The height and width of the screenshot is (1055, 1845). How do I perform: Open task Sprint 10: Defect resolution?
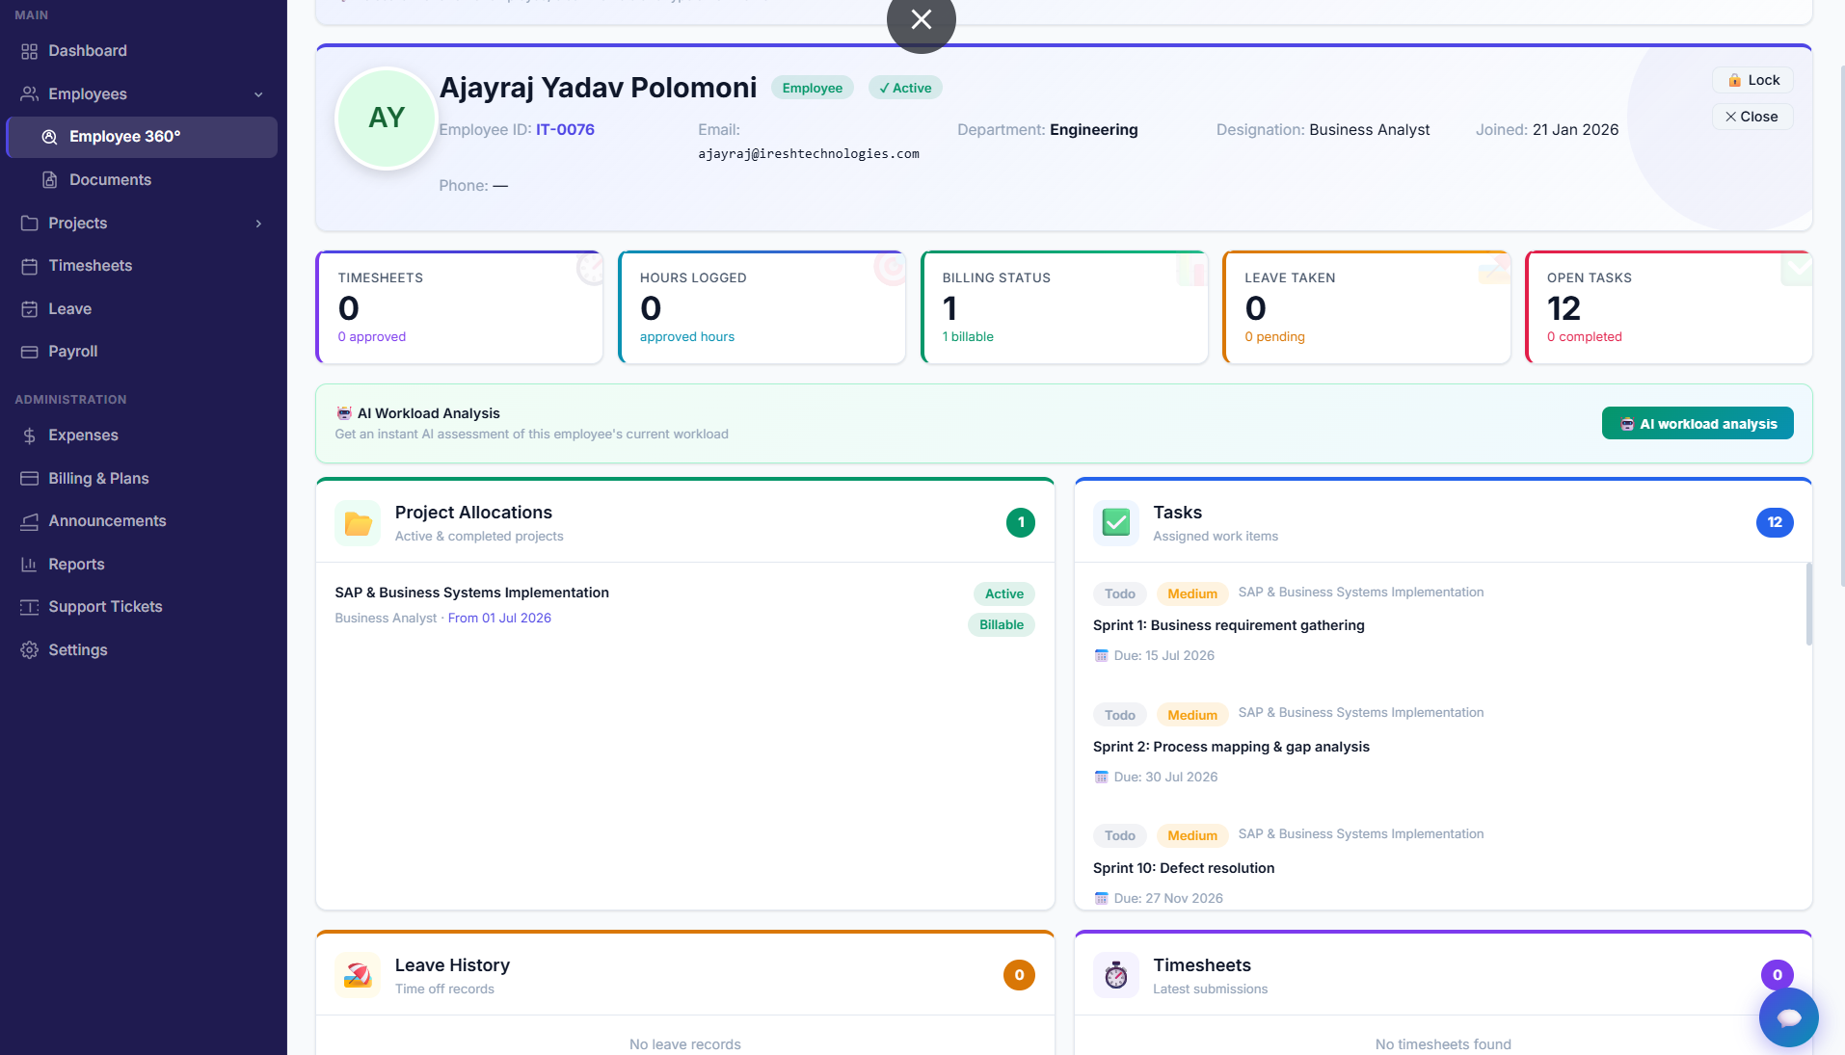1184,868
